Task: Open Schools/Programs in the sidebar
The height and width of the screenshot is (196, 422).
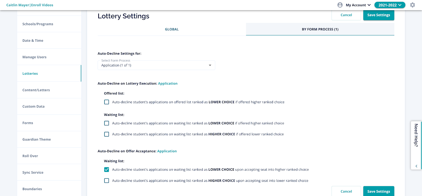Action: pyautogui.click(x=38, y=24)
